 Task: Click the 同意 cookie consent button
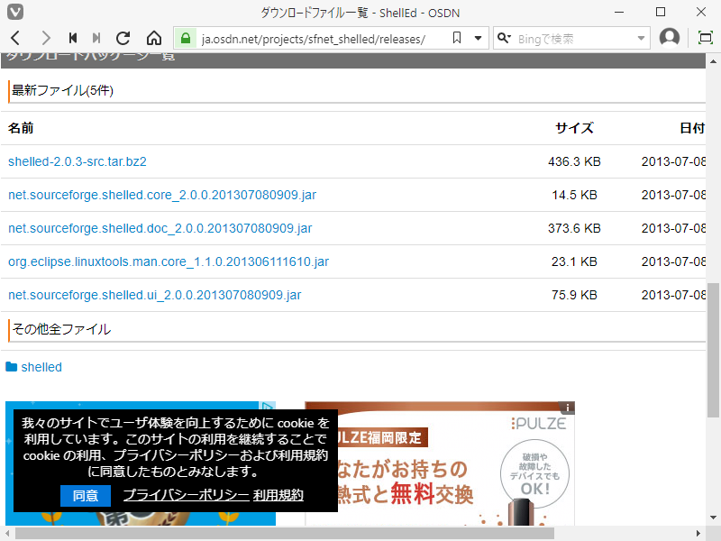[85, 495]
